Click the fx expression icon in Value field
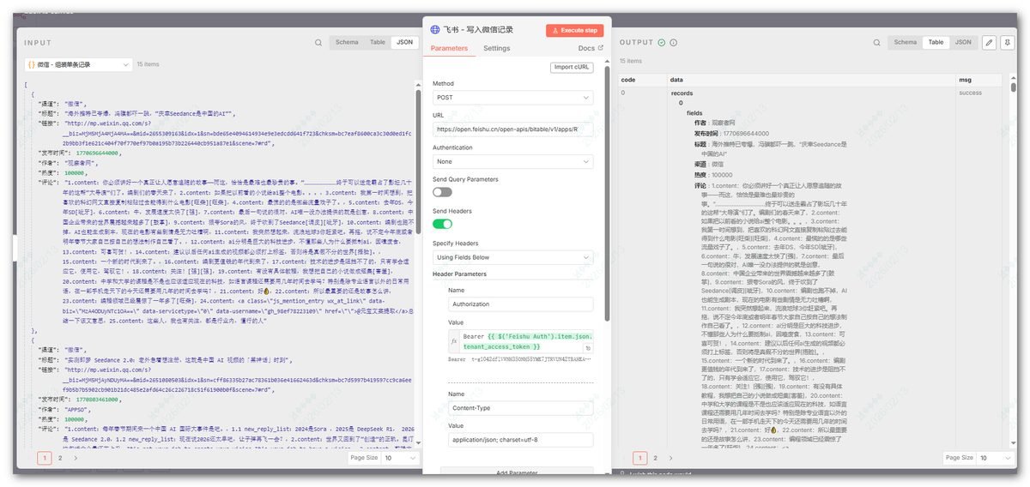Viewport: 1030px width, 487px height. (454, 341)
